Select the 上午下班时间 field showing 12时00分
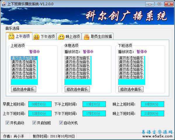This screenshot has width=175, height=140. 40,113
